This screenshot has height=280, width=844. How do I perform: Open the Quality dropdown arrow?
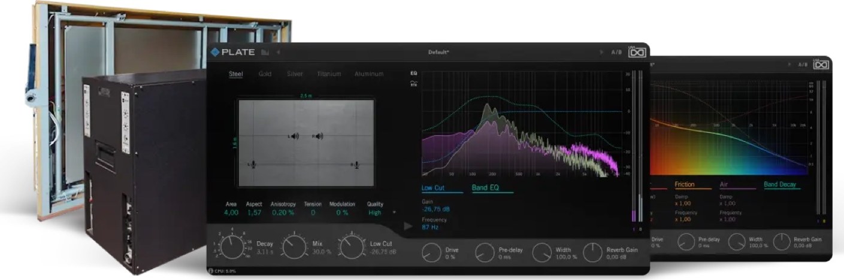(x=394, y=212)
